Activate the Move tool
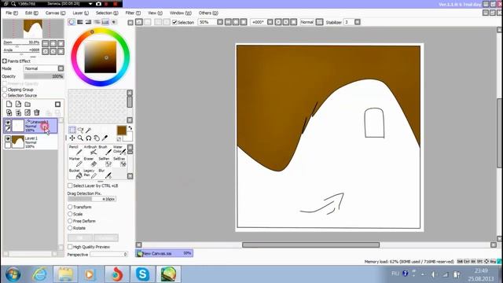The image size is (503, 283). (72, 138)
